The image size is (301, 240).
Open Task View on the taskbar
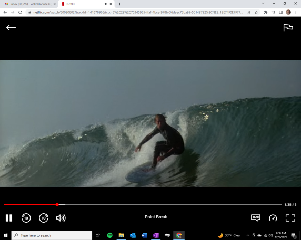coord(98,235)
